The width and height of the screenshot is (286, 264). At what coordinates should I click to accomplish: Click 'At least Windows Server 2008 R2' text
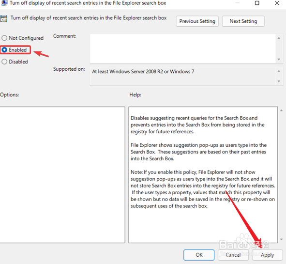143,71
